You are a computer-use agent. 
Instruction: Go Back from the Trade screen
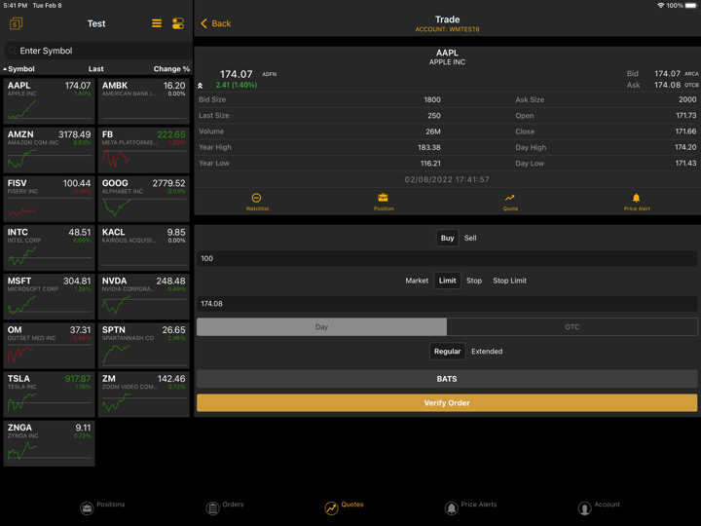click(215, 23)
